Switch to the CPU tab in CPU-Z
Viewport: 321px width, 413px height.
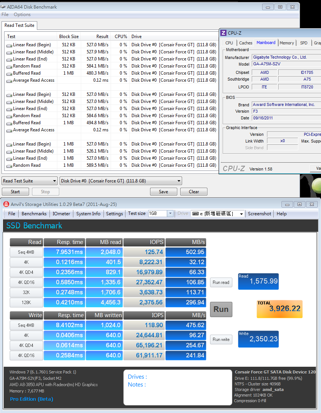[229, 43]
